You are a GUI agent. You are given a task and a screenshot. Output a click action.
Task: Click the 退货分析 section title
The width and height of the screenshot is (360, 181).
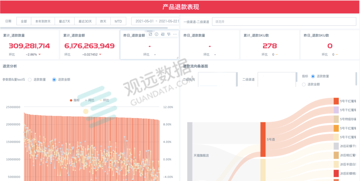point(10,66)
